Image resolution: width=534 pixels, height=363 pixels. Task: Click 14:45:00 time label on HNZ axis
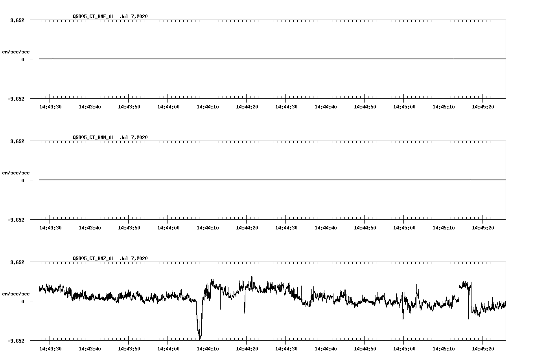click(x=404, y=349)
